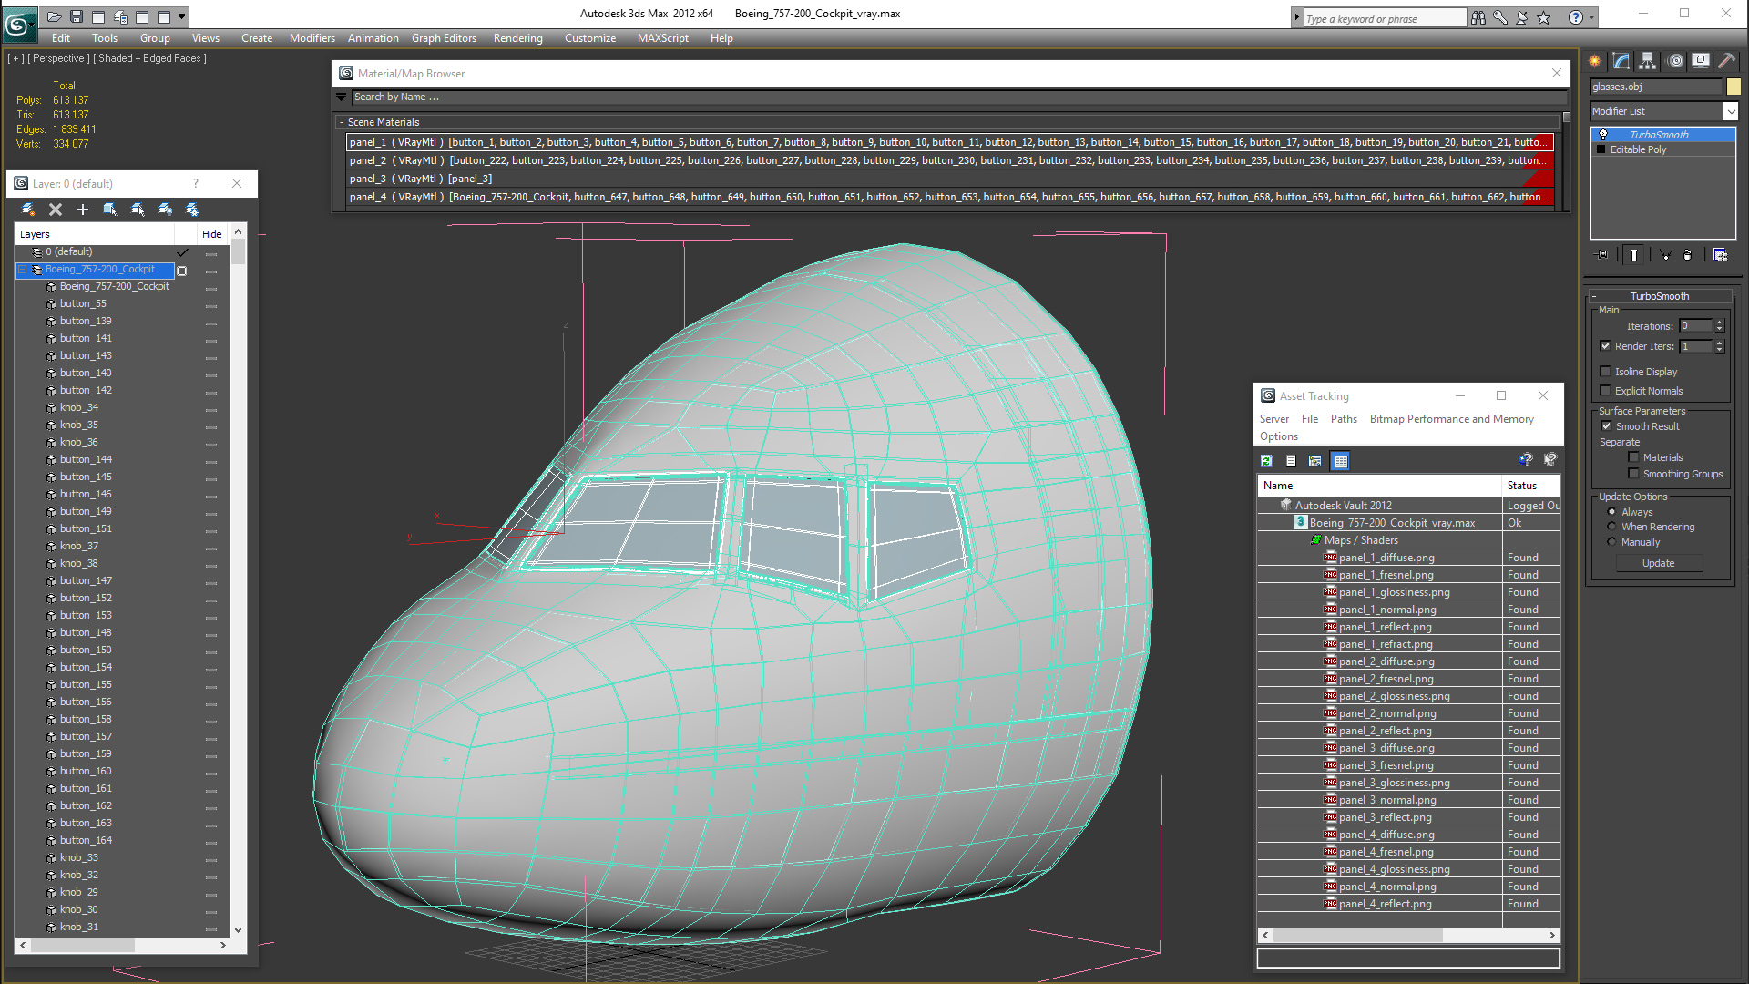Click Freeze/Unfreeze All Layers icon
1749x984 pixels.
pyautogui.click(x=192, y=210)
